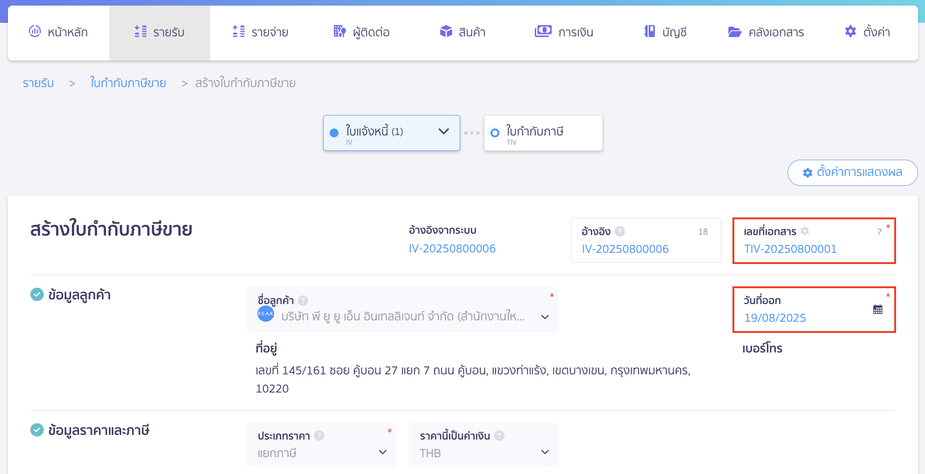Click the ข้อมูลราคาและภาษี section checkmark
The width and height of the screenshot is (925, 474).
[36, 430]
